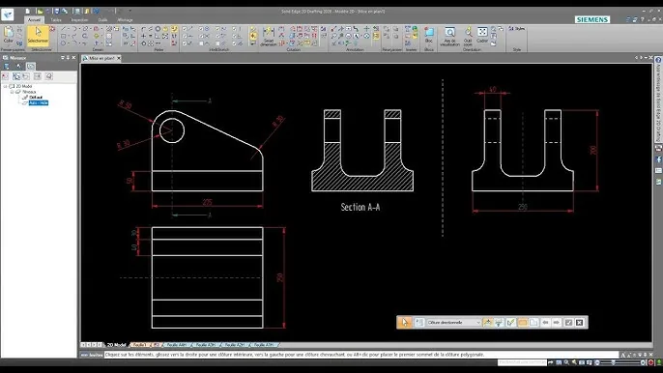Viewport: 663px width, 373px height.
Task: Switch to Feuille A4H sheet tab
Action: pos(177,345)
